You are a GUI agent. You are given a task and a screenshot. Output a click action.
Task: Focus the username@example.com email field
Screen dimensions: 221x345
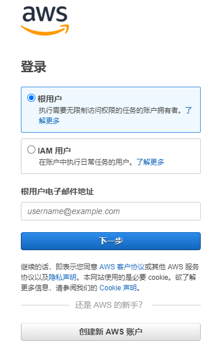(111, 211)
